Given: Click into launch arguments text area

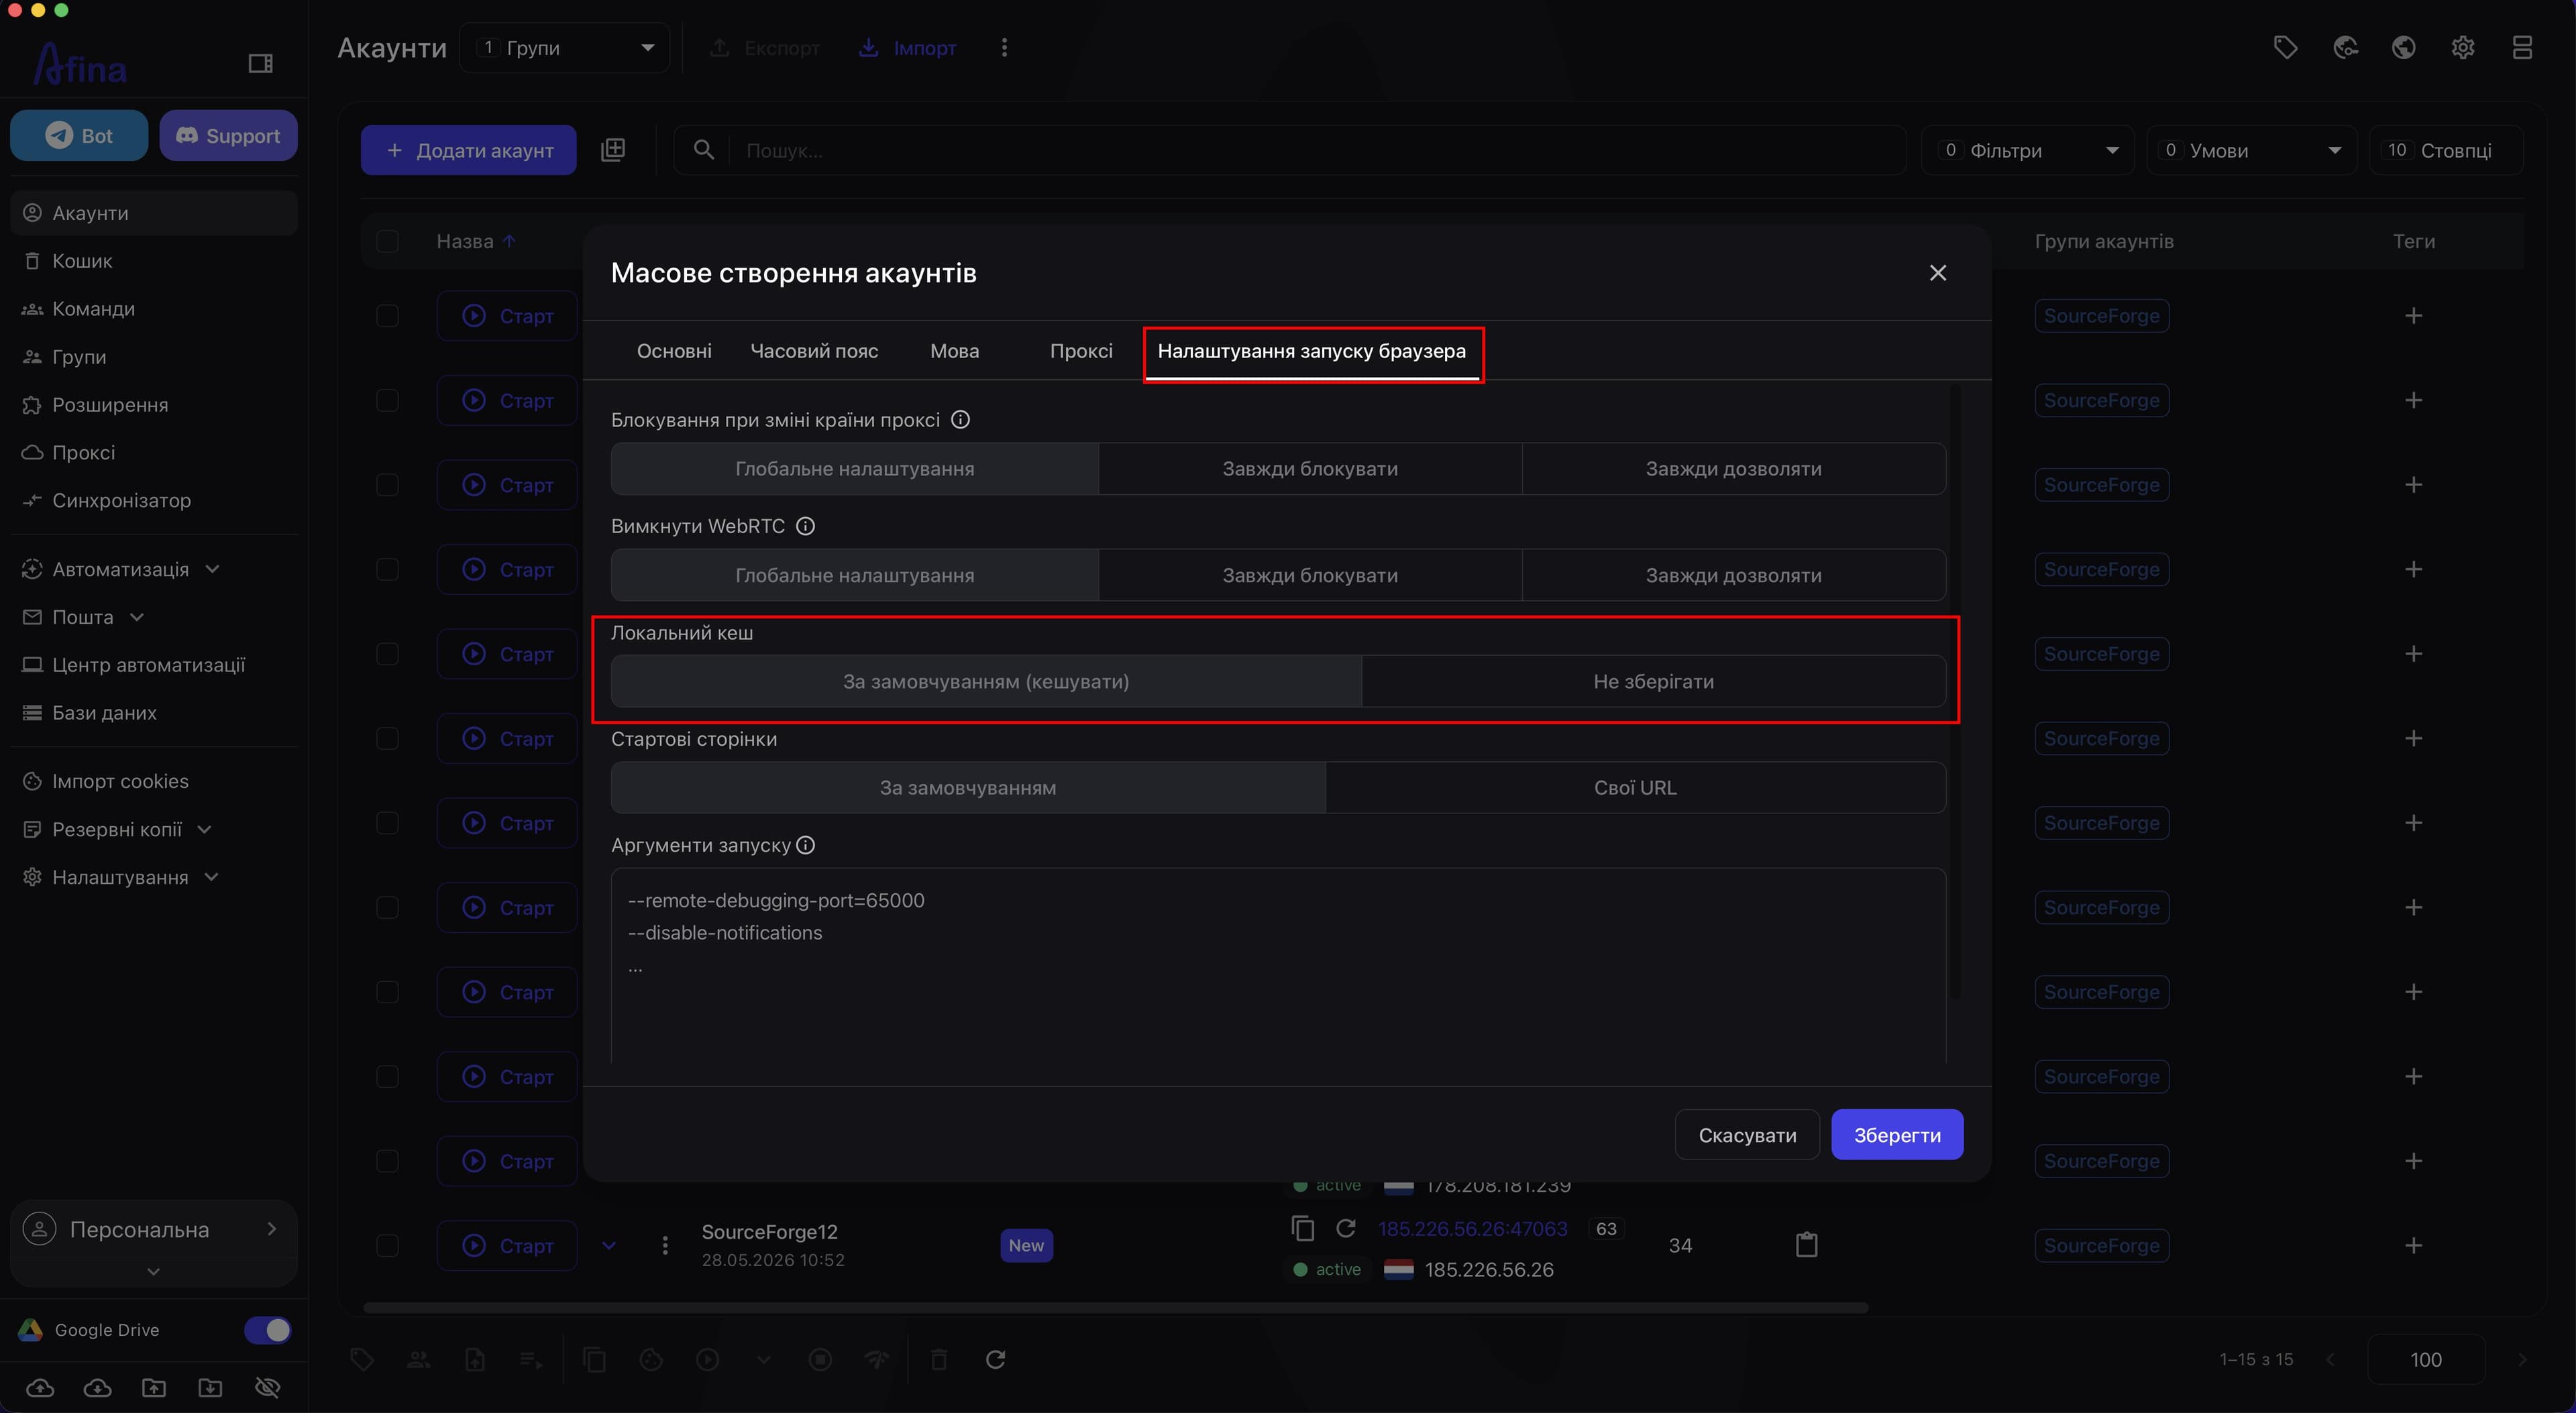Looking at the screenshot, I should (1278, 965).
